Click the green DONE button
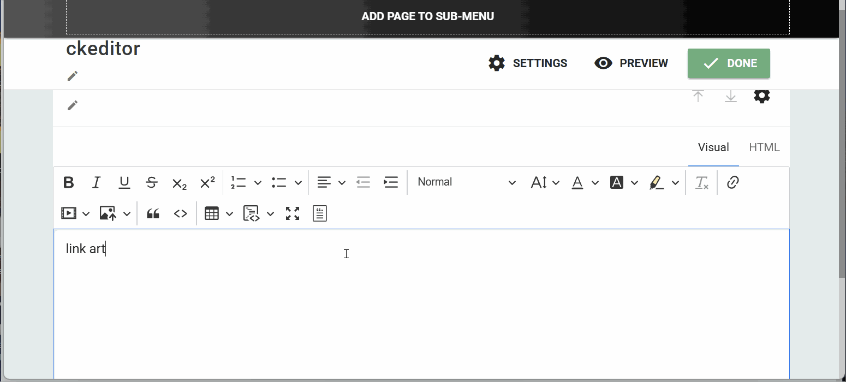Image resolution: width=846 pixels, height=382 pixels. pyautogui.click(x=729, y=63)
